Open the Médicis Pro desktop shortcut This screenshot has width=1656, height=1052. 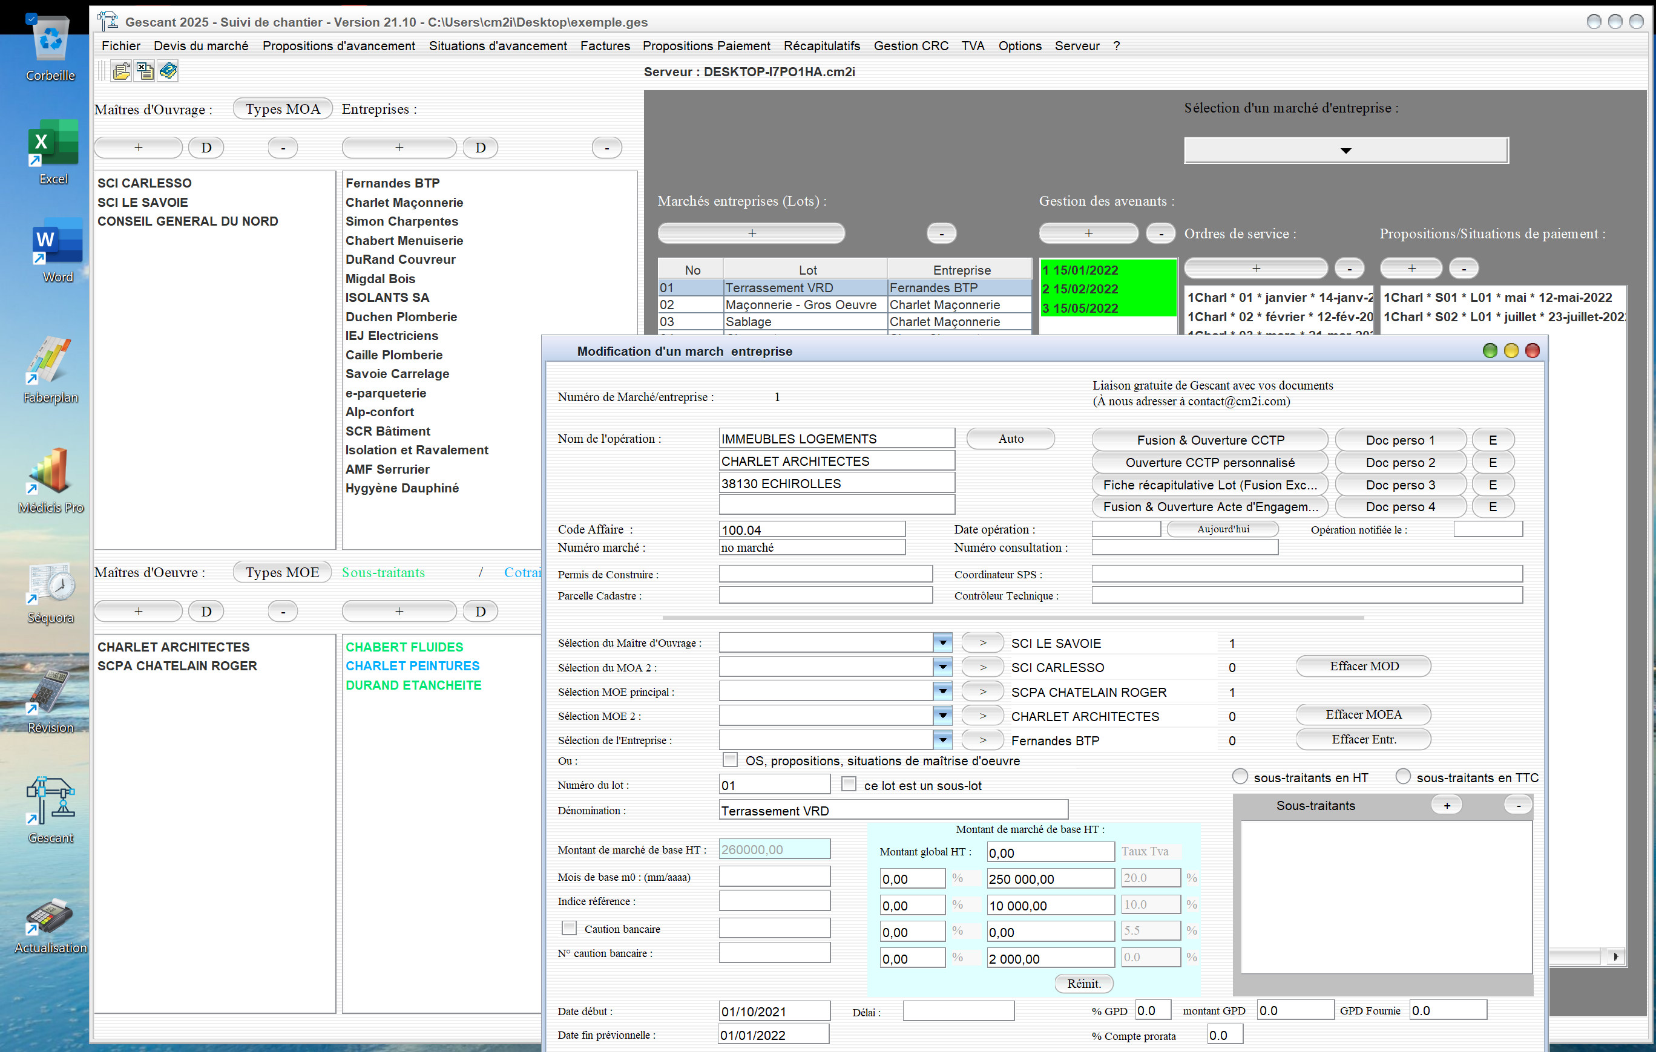tap(51, 480)
